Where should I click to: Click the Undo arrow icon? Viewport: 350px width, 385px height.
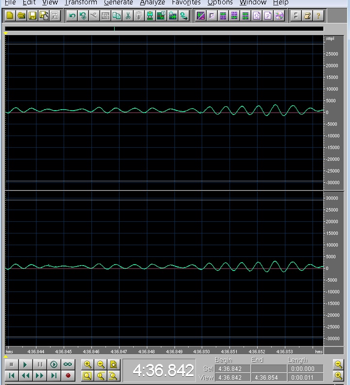click(x=72, y=16)
